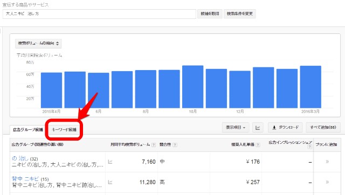Click the 2015年4月 bar in the chart
The image size is (345, 195).
pos(52,90)
